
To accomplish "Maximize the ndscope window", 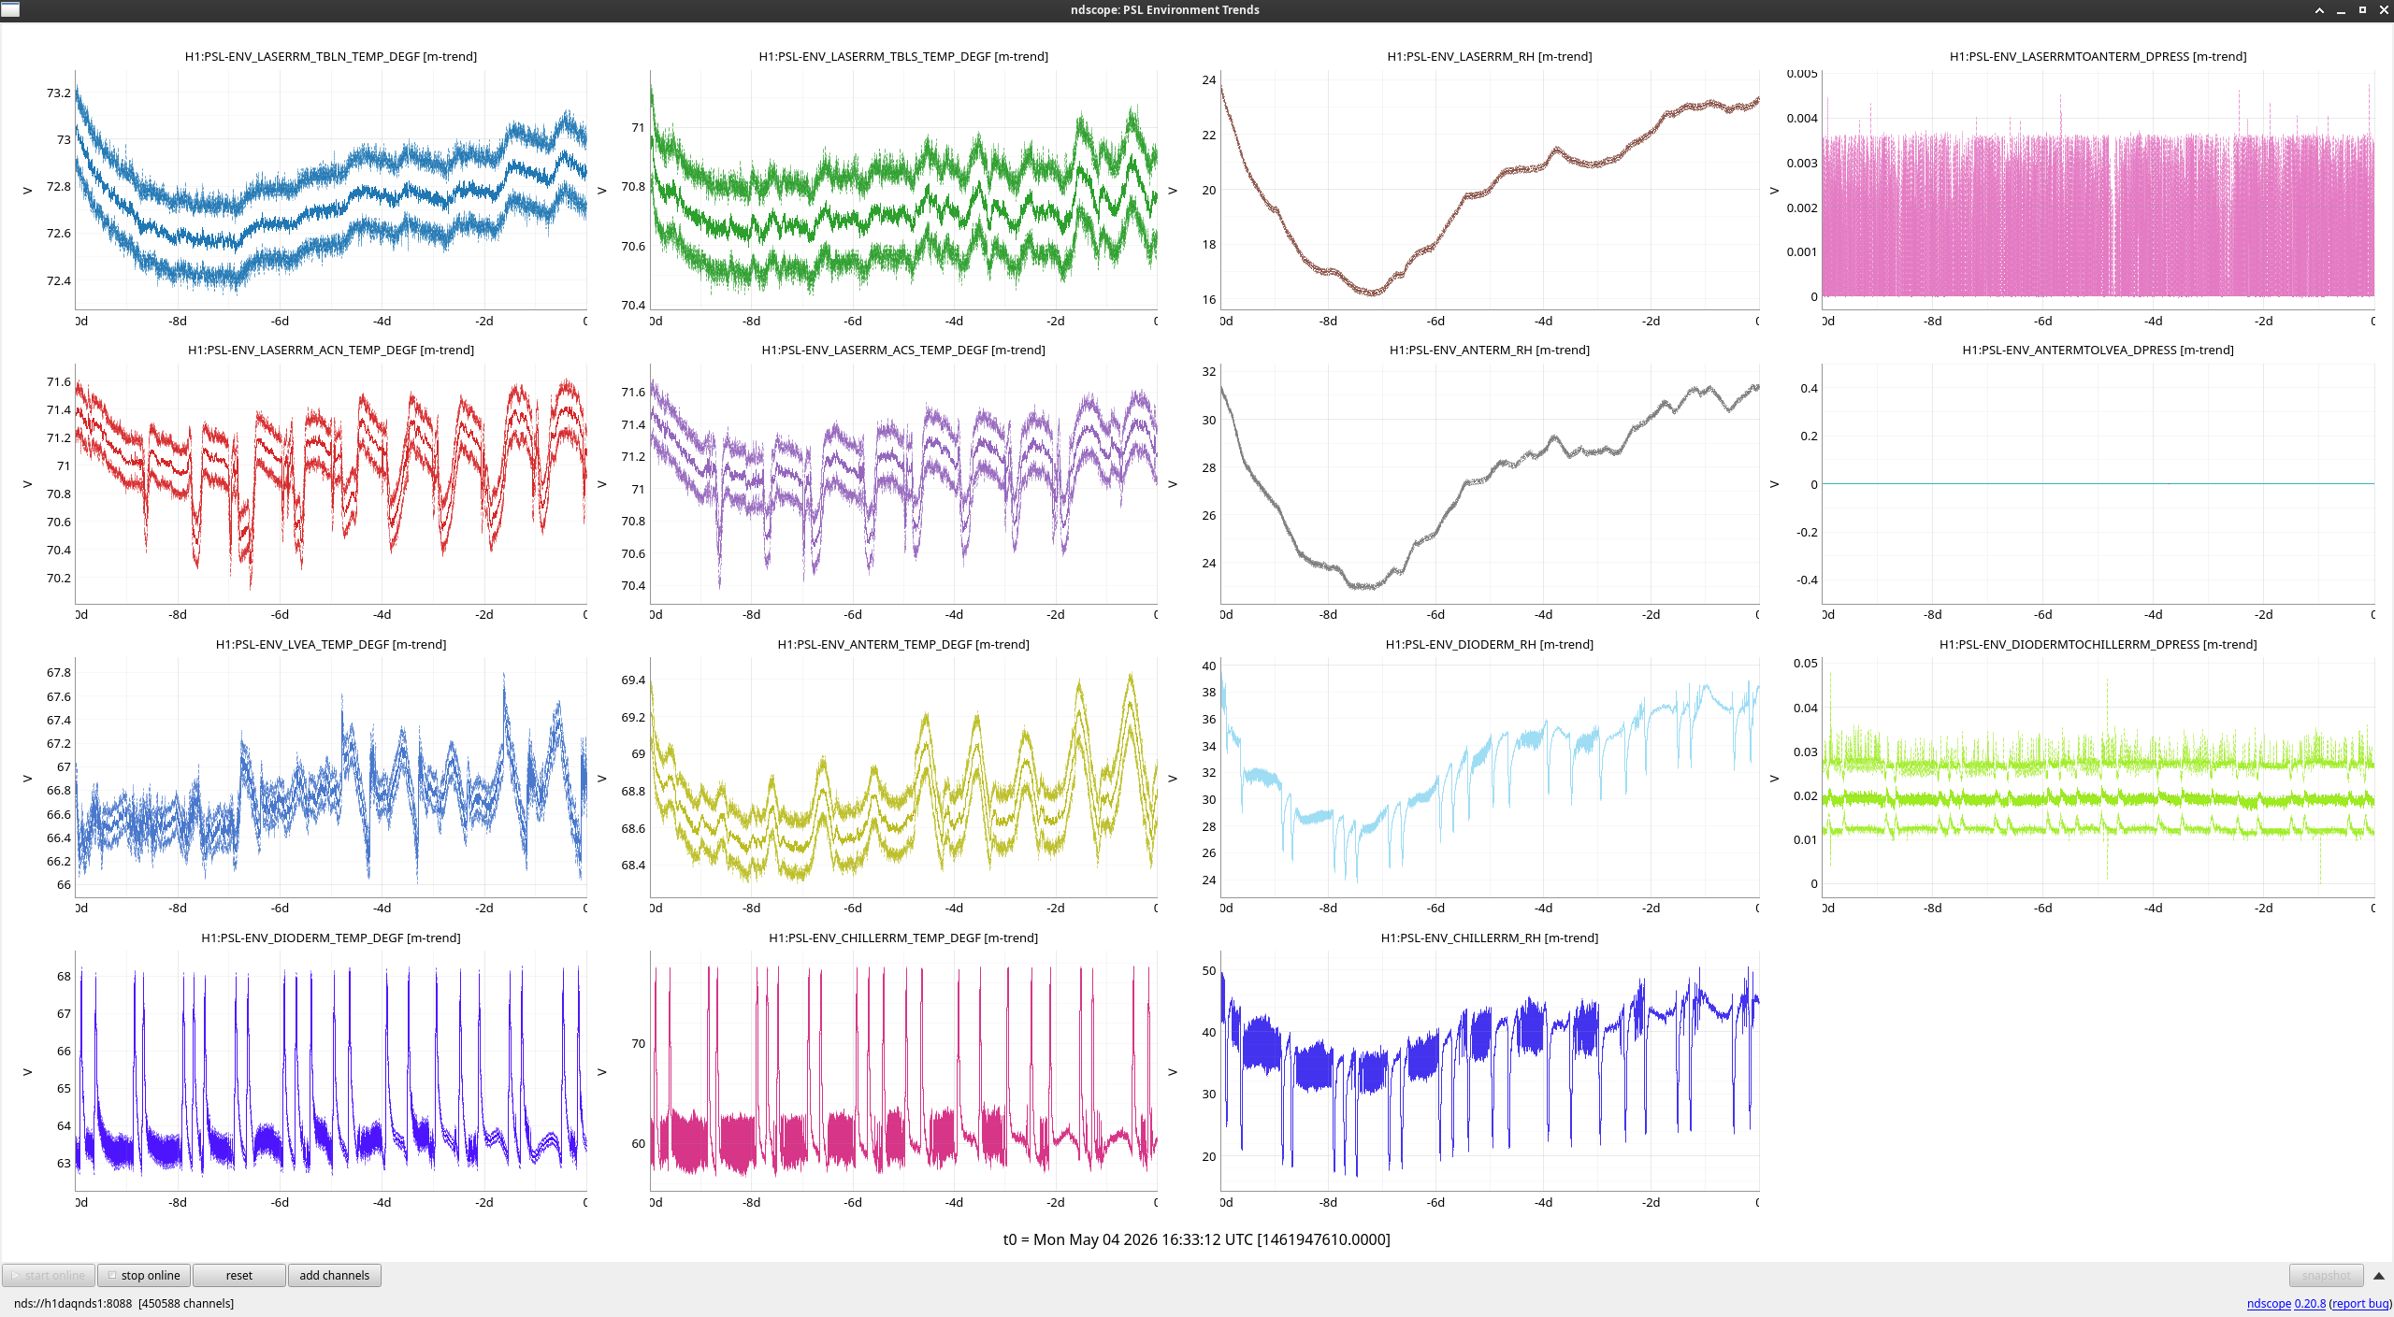I will click(2362, 10).
